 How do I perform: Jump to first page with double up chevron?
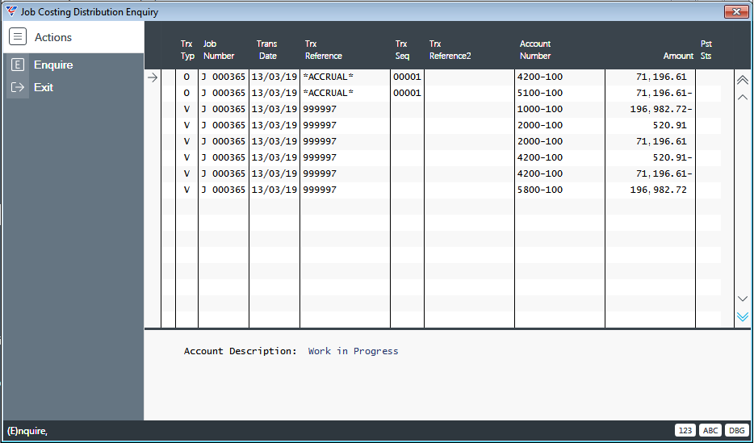coord(743,79)
